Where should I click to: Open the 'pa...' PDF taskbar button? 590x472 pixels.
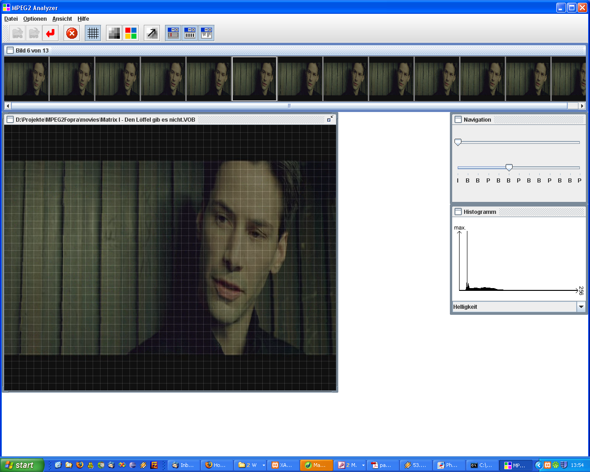(383, 465)
